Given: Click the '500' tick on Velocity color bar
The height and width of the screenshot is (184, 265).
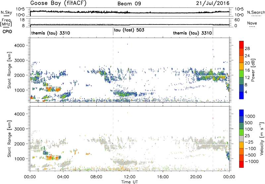Looking at the screenshot, I should pyautogui.click(x=249, y=123).
